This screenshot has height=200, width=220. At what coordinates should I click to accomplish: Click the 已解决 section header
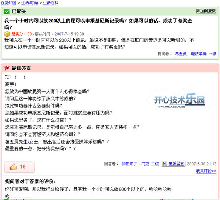(x=19, y=11)
